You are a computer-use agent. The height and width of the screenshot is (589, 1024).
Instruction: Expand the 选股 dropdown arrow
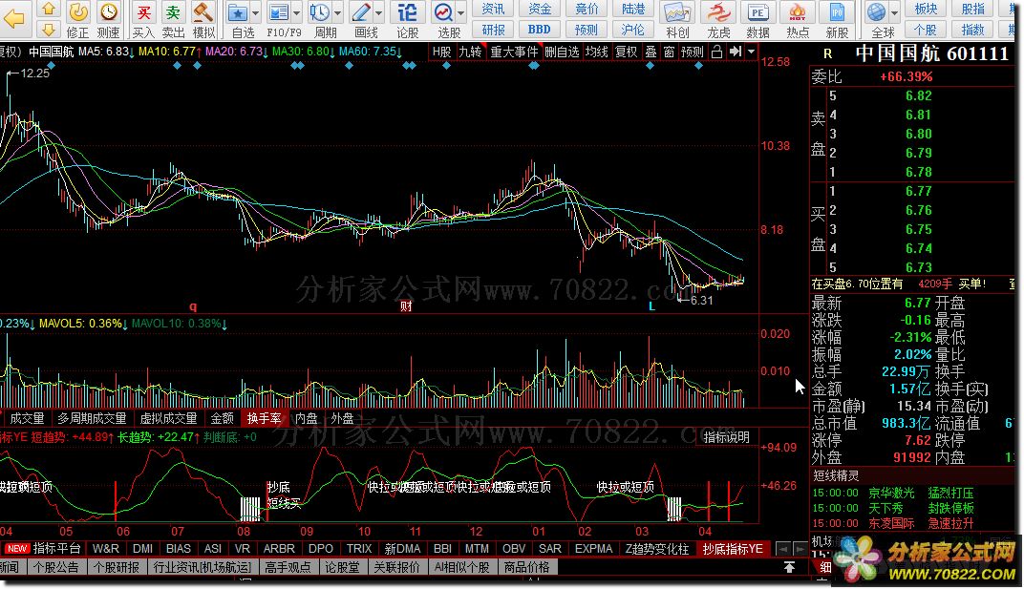460,12
